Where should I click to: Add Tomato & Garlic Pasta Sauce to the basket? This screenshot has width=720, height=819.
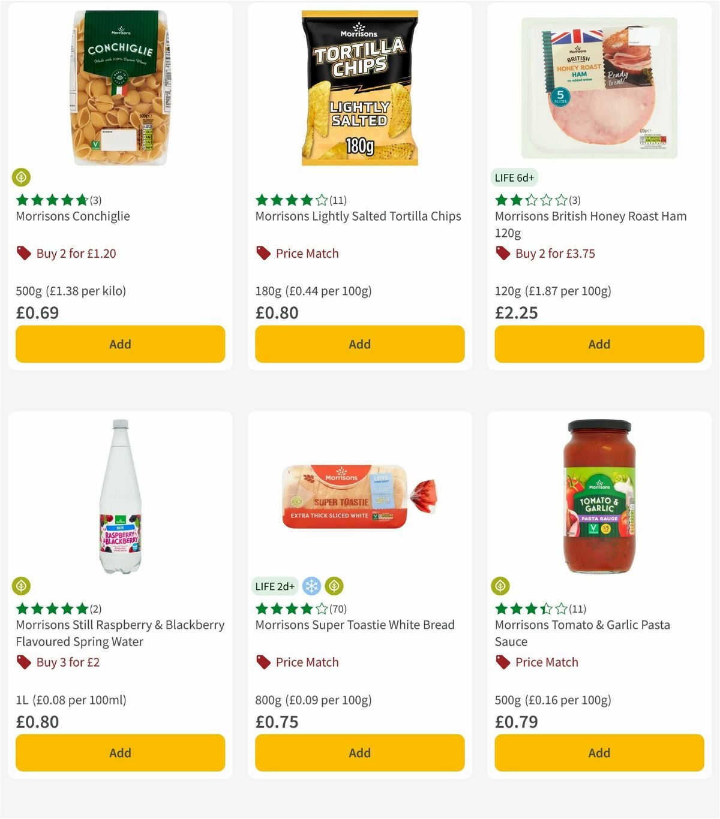pos(599,752)
